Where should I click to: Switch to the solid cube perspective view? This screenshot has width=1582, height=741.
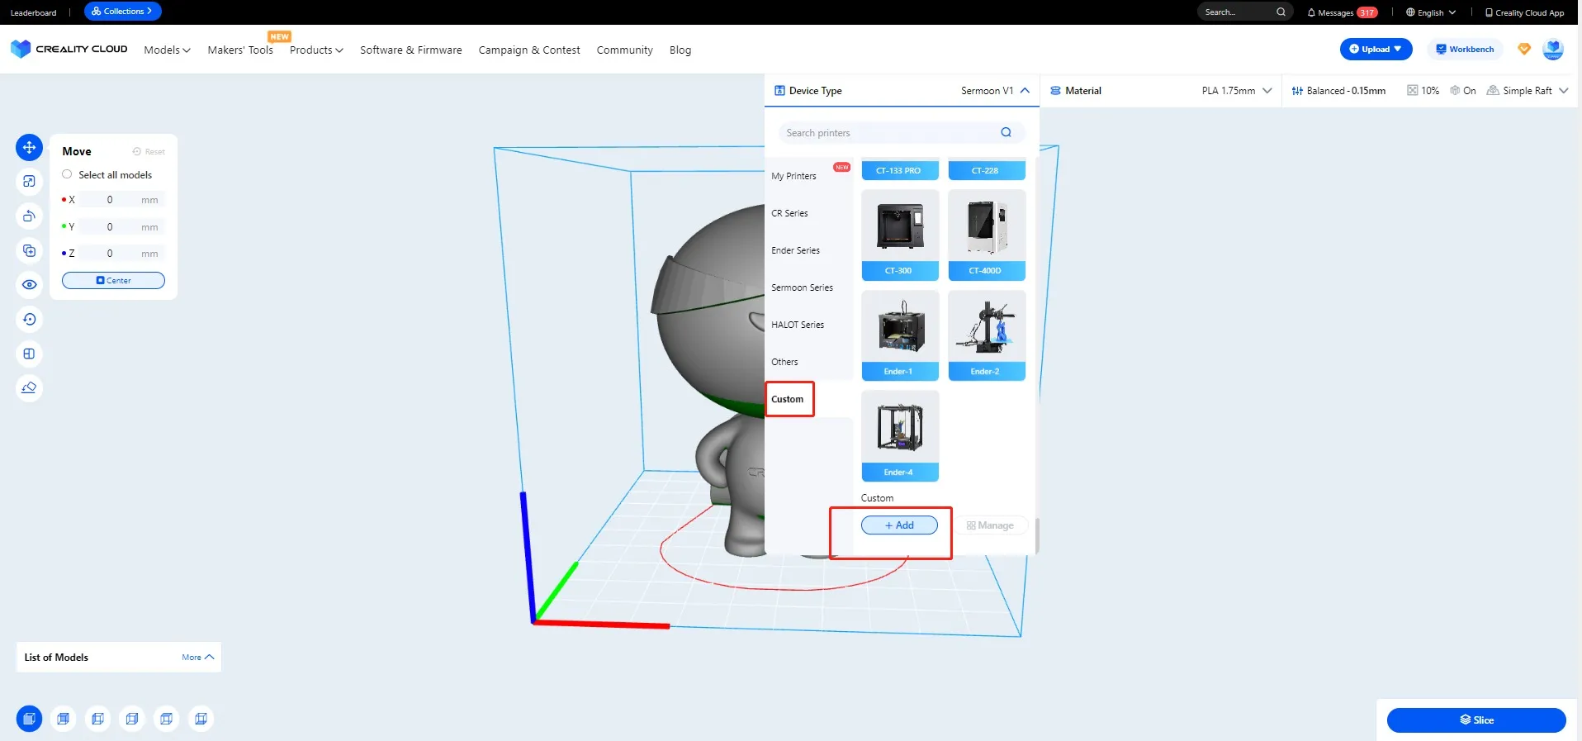click(x=29, y=719)
